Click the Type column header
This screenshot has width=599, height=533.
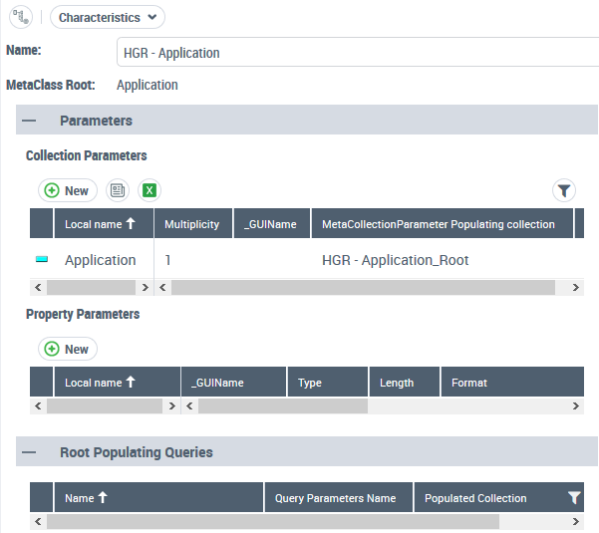coord(310,383)
